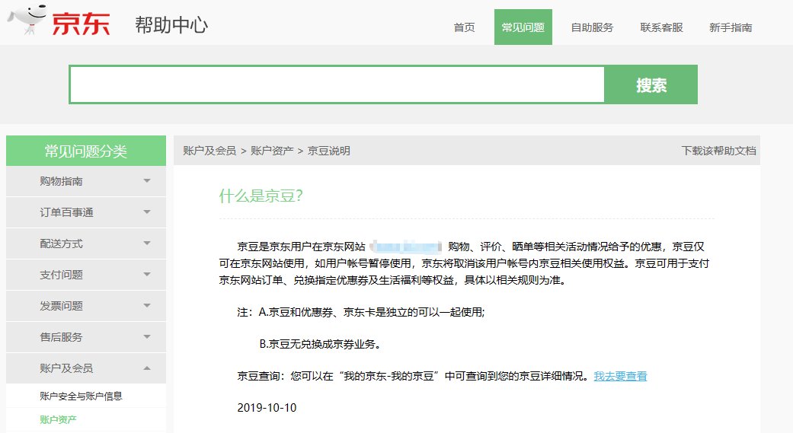Click the red 京东 wordmark
The width and height of the screenshot is (793, 433).
point(81,24)
